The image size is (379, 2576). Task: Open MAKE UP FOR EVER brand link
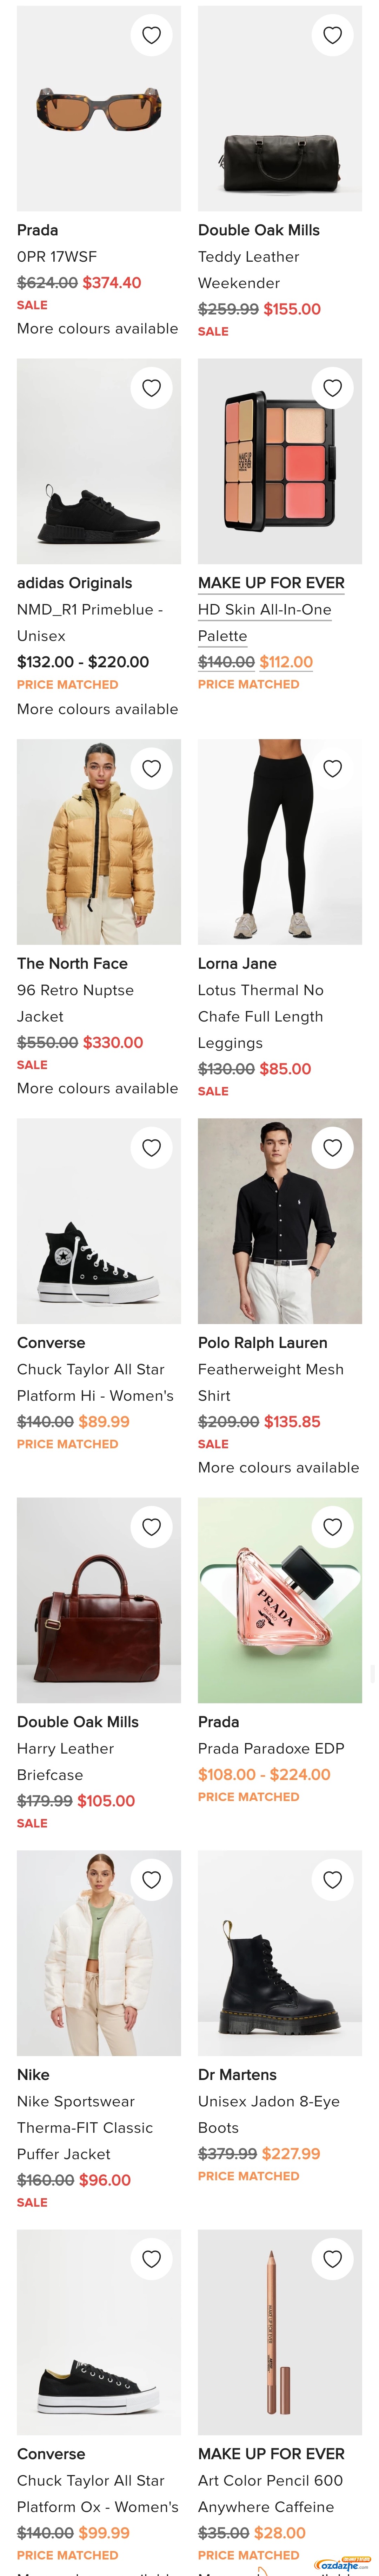[271, 583]
